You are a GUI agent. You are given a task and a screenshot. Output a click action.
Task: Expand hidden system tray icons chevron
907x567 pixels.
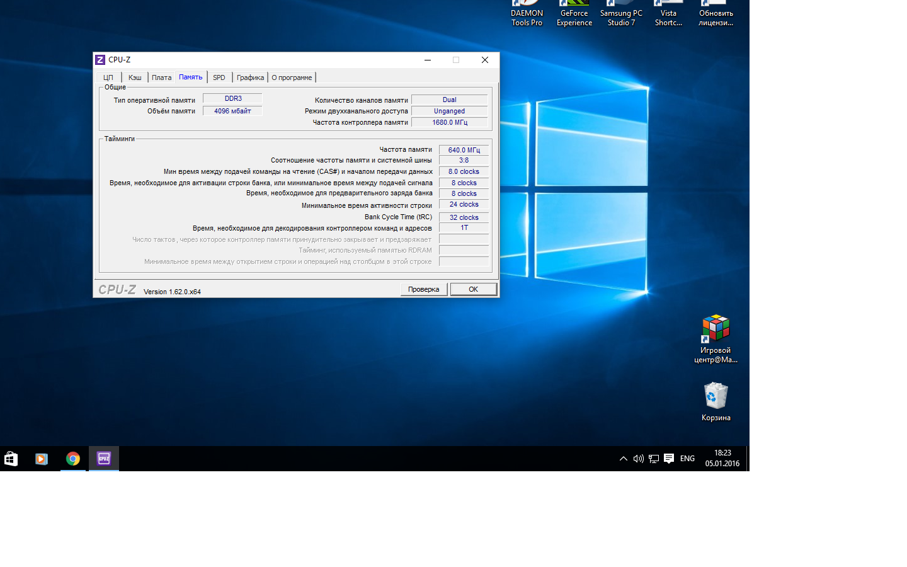(624, 459)
